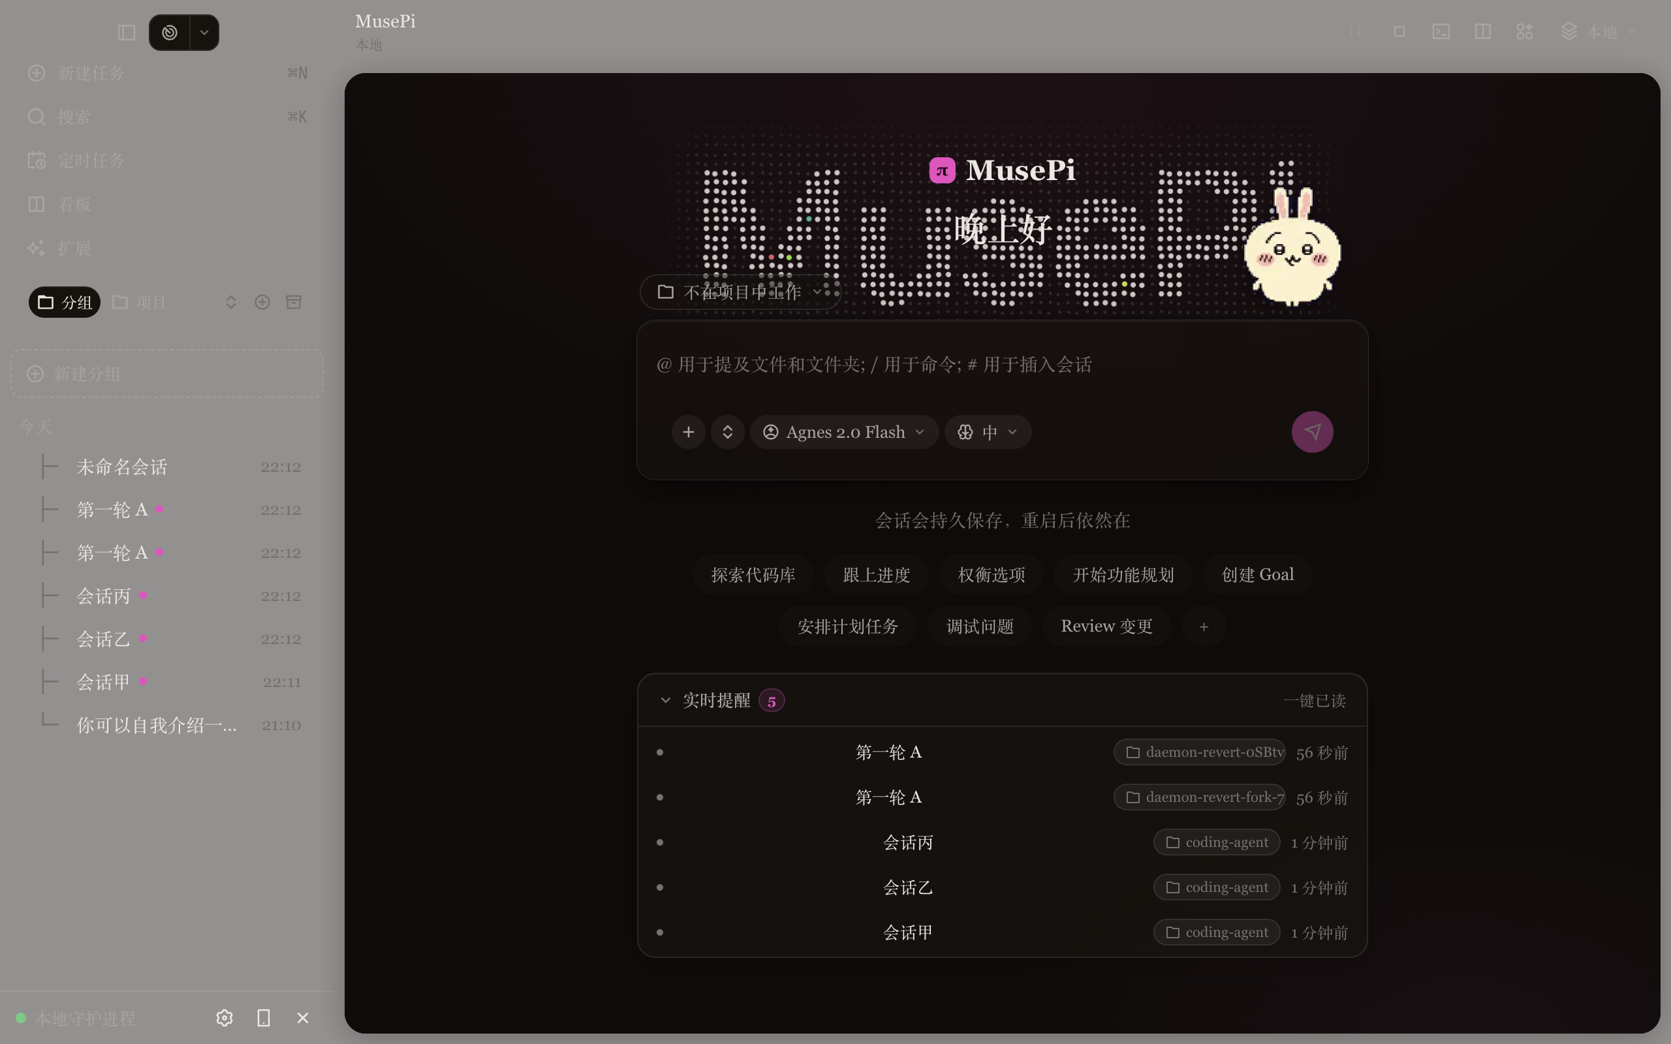Open the 不在项目中工作 project selector
Viewport: 1671px width, 1044px height.
pyautogui.click(x=740, y=292)
